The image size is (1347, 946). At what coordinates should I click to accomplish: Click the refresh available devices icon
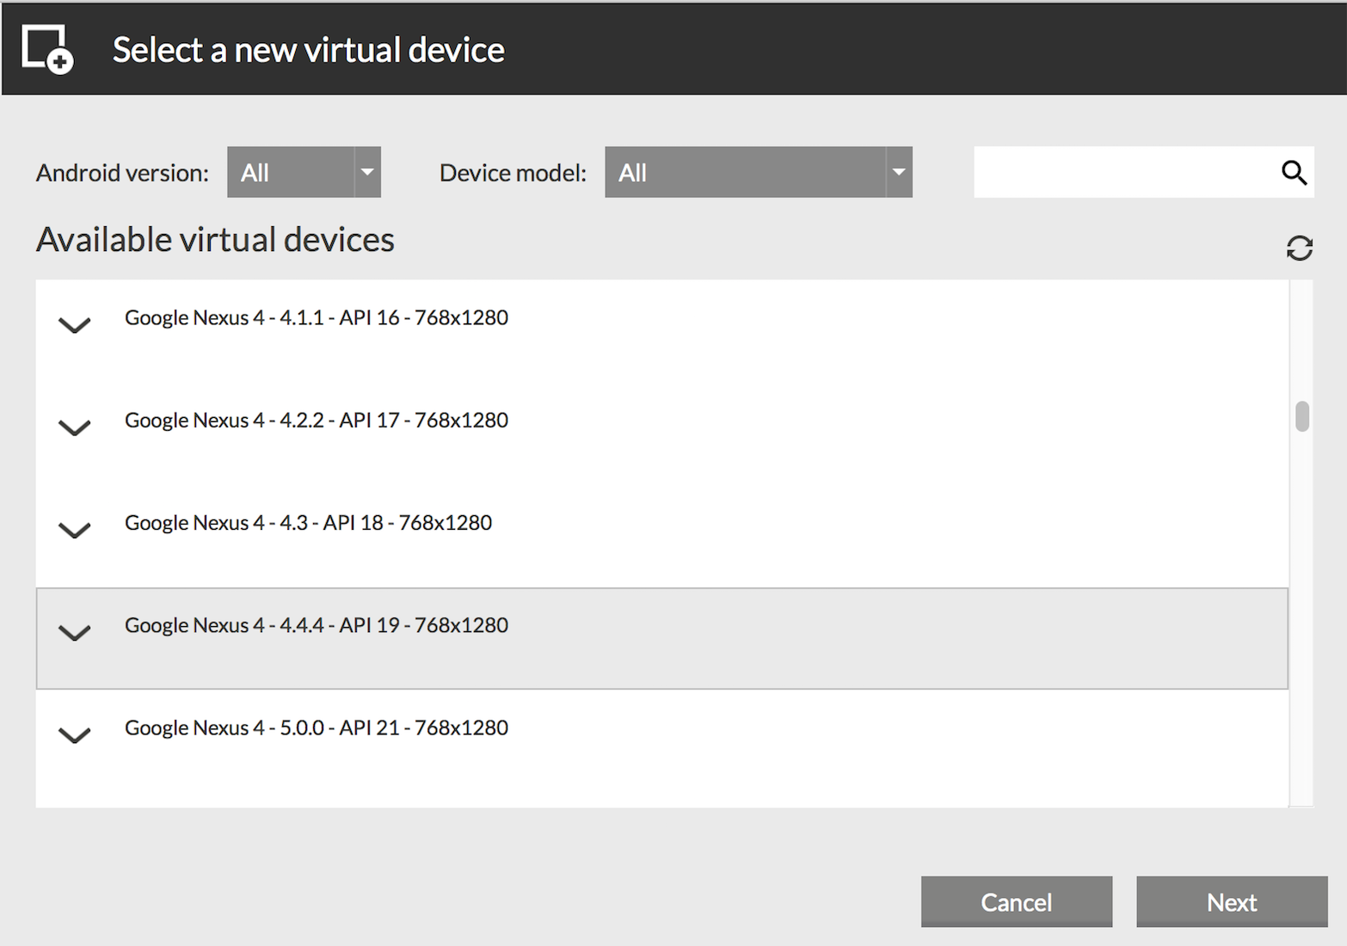(1299, 248)
